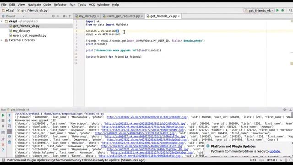This screenshot has width=293, height=165.
Task: Open photo link in downloads Klestov row
Action: coord(143,127)
